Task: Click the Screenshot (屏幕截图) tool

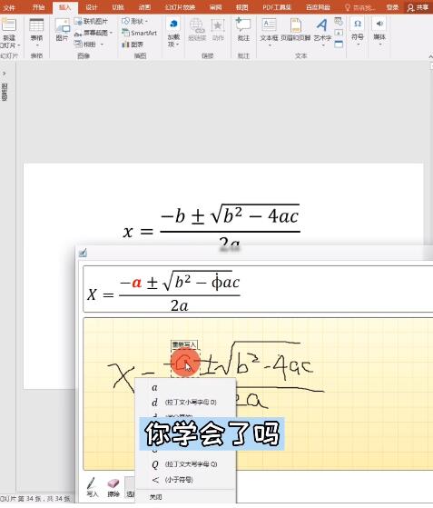Action: [x=92, y=33]
